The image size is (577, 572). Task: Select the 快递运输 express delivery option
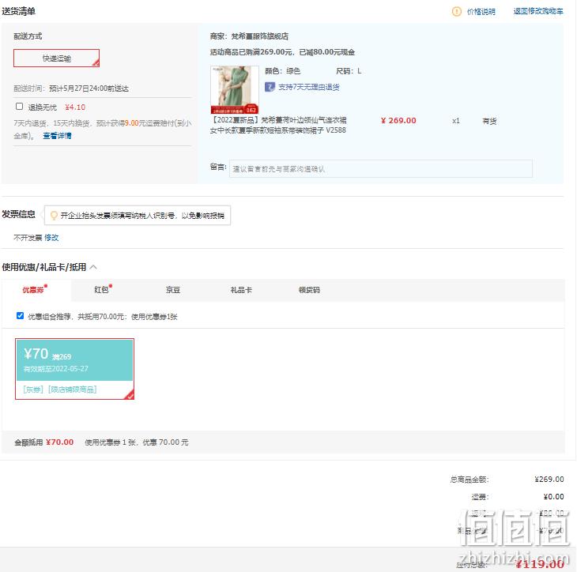(x=56, y=58)
